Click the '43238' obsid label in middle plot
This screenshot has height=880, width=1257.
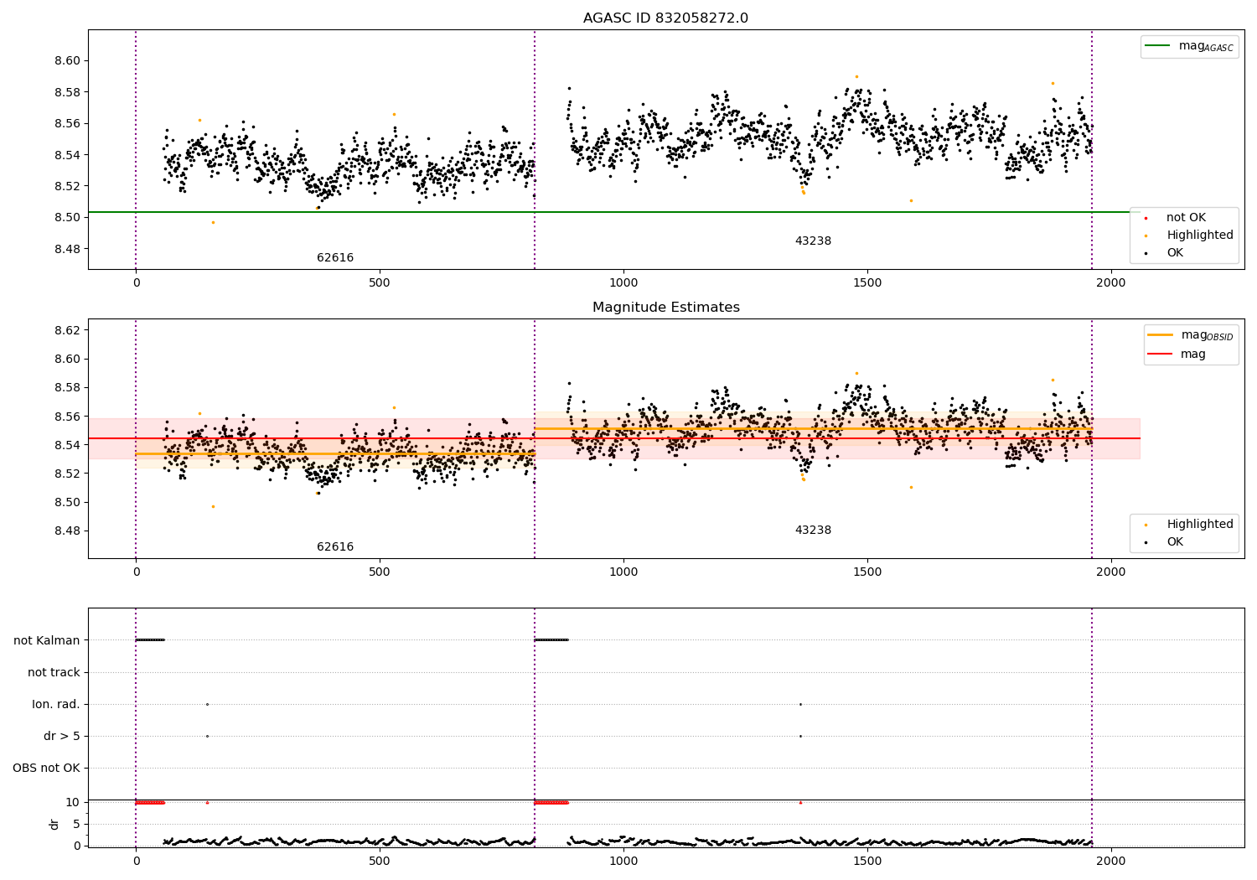pyautogui.click(x=813, y=531)
